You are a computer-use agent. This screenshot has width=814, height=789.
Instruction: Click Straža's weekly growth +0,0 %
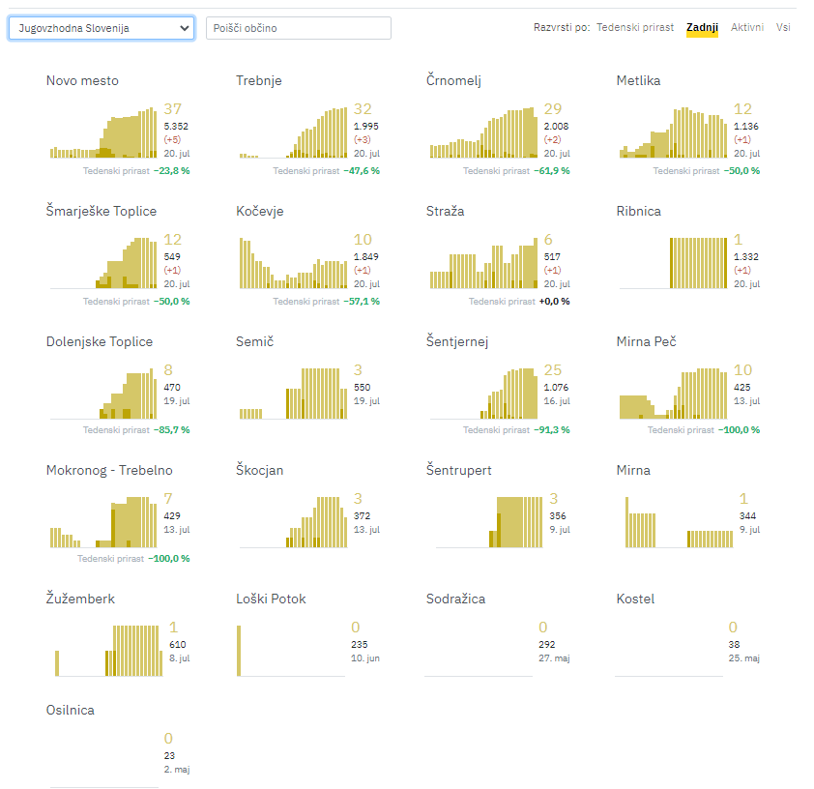[555, 301]
